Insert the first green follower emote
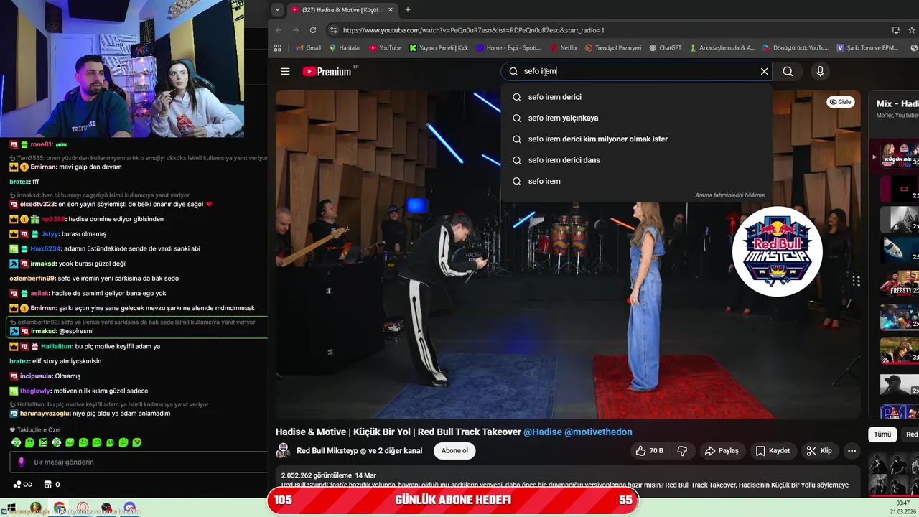919x517 pixels. (x=17, y=442)
